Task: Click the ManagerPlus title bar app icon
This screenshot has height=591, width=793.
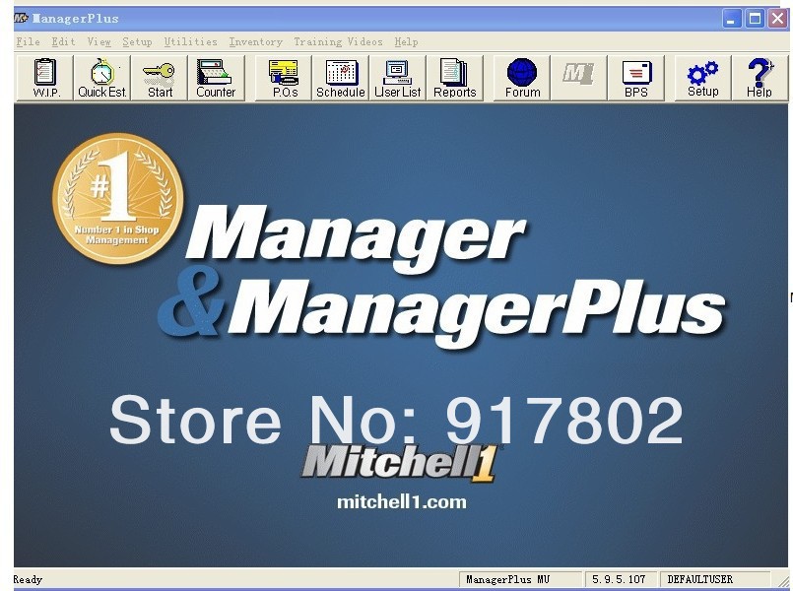Action: [22, 19]
